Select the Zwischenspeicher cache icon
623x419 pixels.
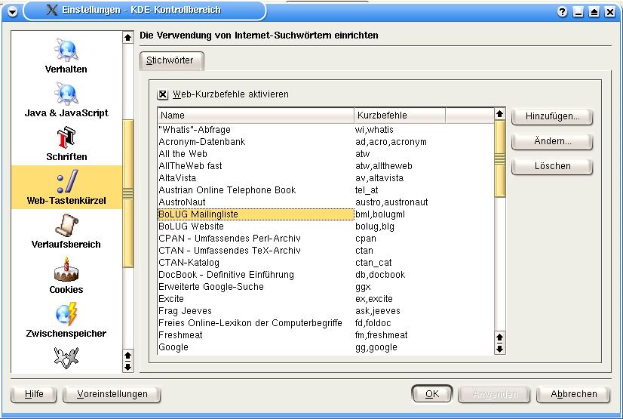click(66, 314)
